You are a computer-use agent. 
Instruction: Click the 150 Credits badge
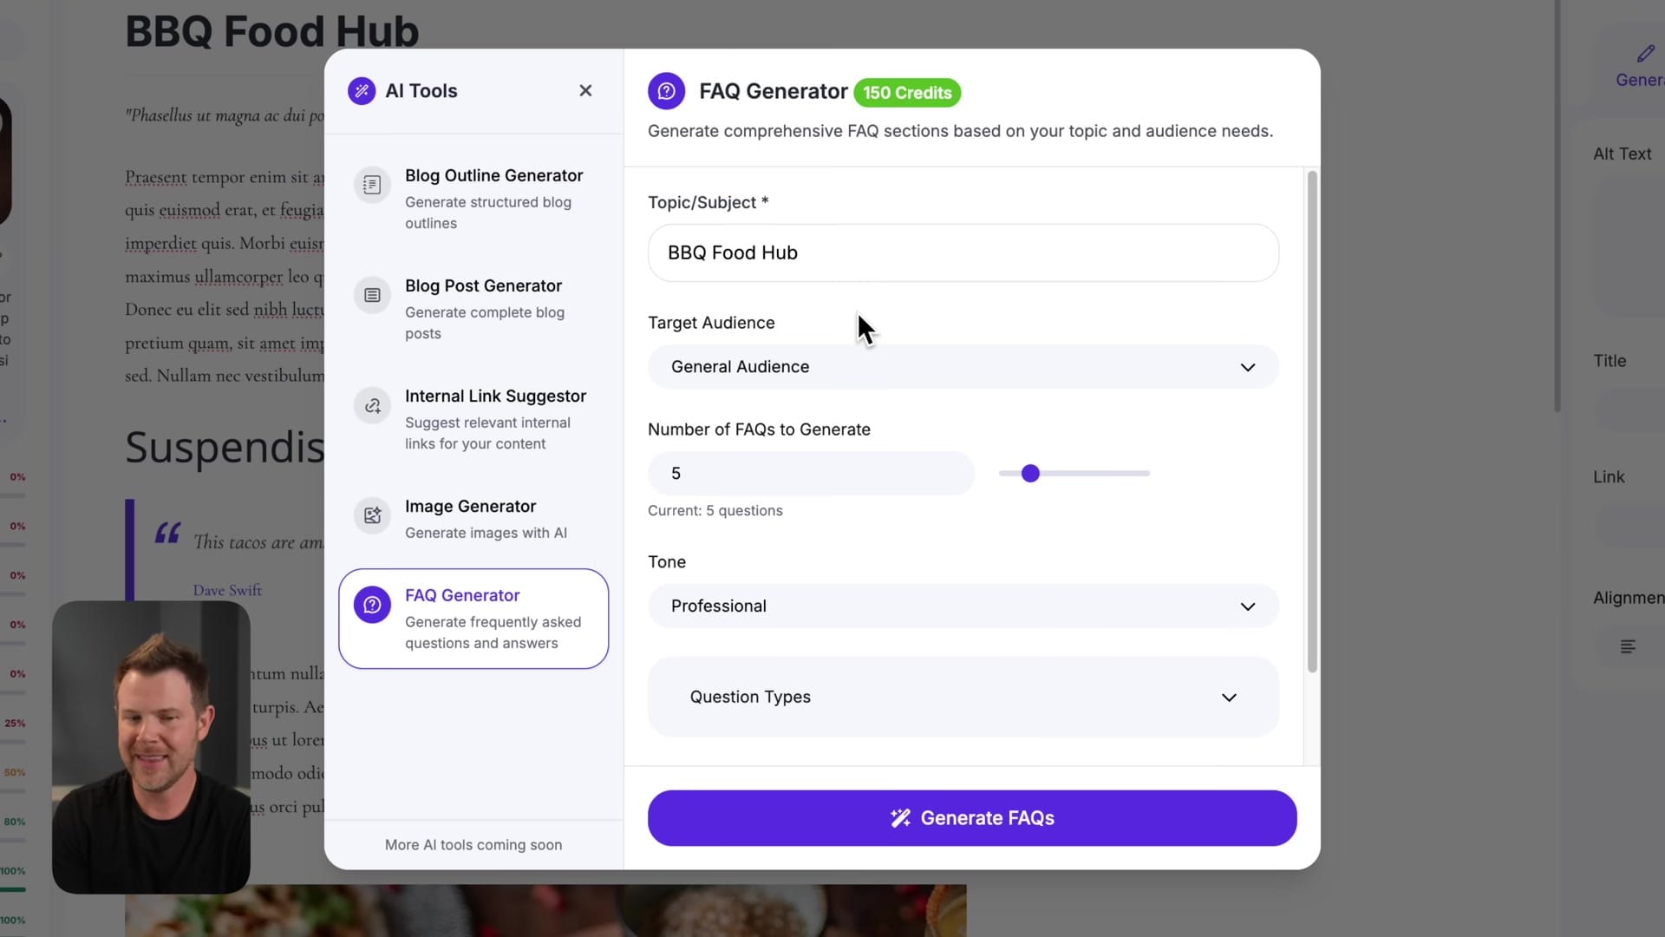pyautogui.click(x=907, y=93)
